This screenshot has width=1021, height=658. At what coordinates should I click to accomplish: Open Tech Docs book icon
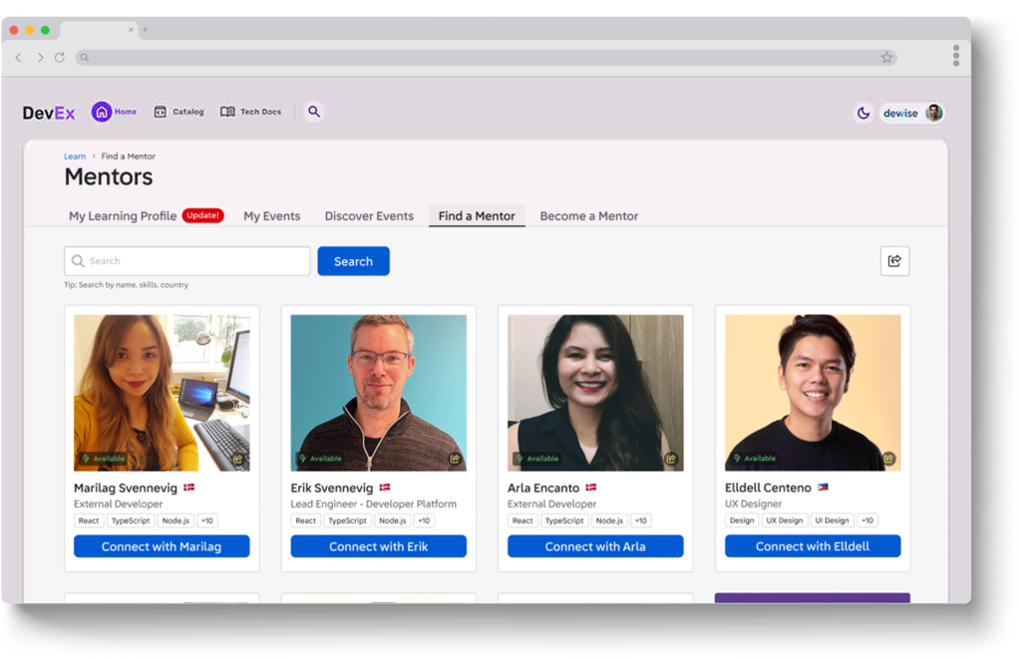[227, 112]
